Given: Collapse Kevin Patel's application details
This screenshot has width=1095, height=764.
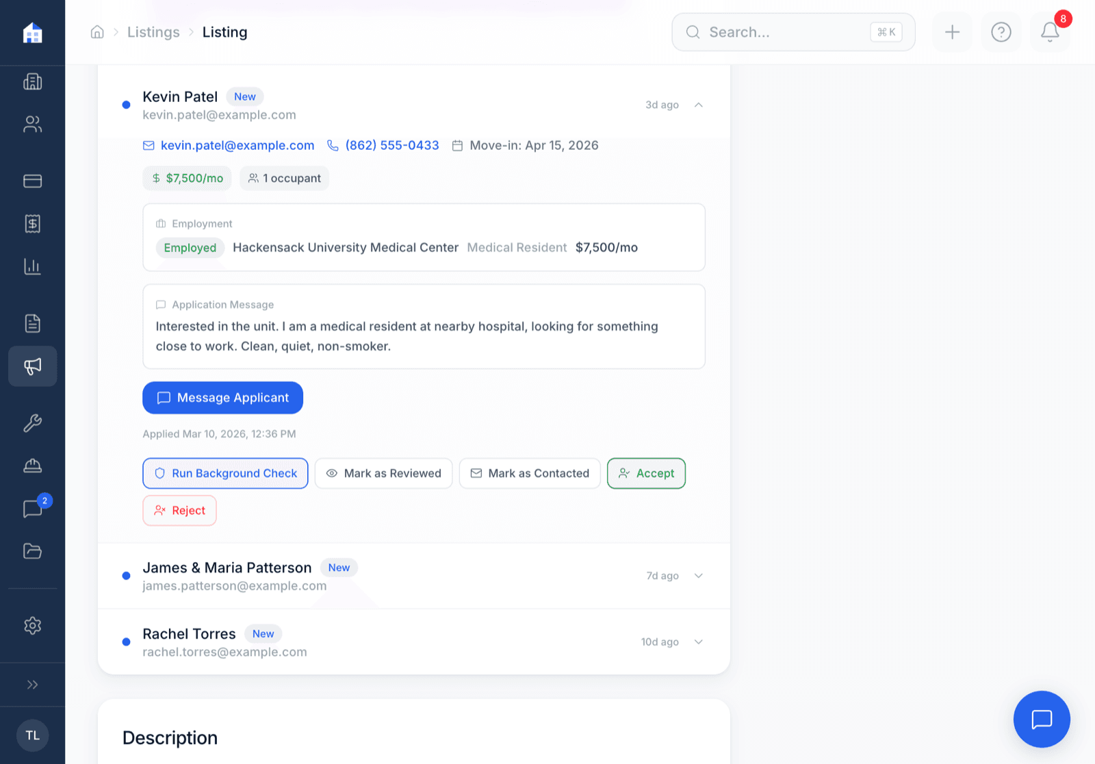Looking at the screenshot, I should tap(699, 105).
